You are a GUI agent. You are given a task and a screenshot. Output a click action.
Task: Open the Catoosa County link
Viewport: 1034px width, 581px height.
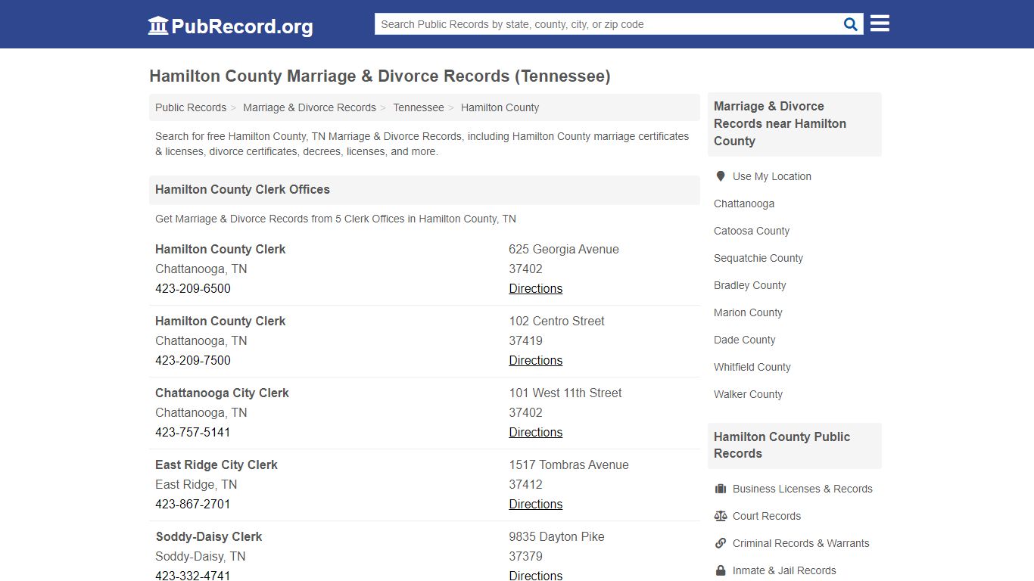point(752,231)
